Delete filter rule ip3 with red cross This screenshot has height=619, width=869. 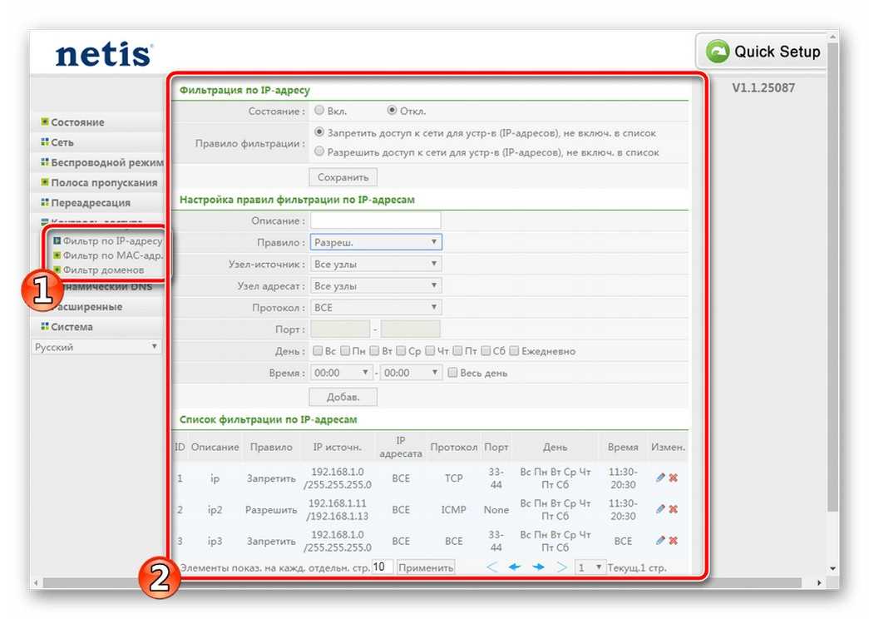674,541
